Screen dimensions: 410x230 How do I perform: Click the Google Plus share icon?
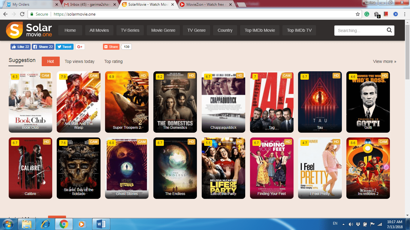80,47
